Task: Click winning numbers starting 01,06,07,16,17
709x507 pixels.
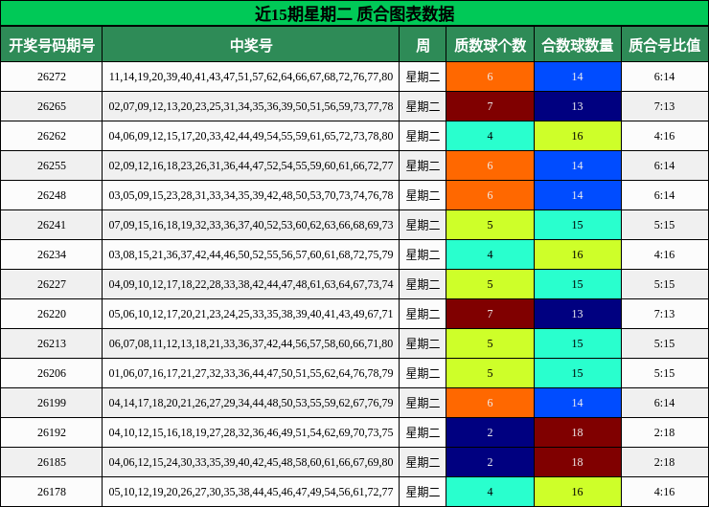Action: click(x=251, y=373)
